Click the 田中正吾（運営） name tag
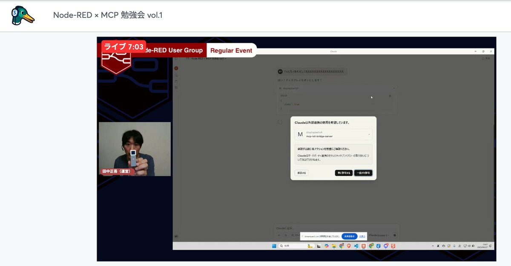This screenshot has width=511, height=266. tap(117, 172)
